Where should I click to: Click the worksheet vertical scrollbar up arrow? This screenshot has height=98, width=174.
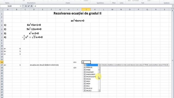(173, 10)
